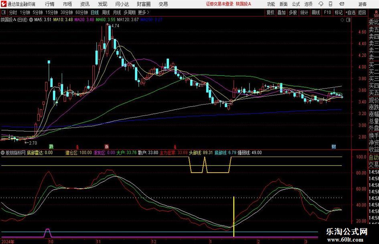
Task: Switch to 分时 chart period
Action: (x=13, y=12)
